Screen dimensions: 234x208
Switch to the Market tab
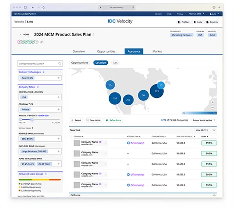pyautogui.click(x=157, y=51)
